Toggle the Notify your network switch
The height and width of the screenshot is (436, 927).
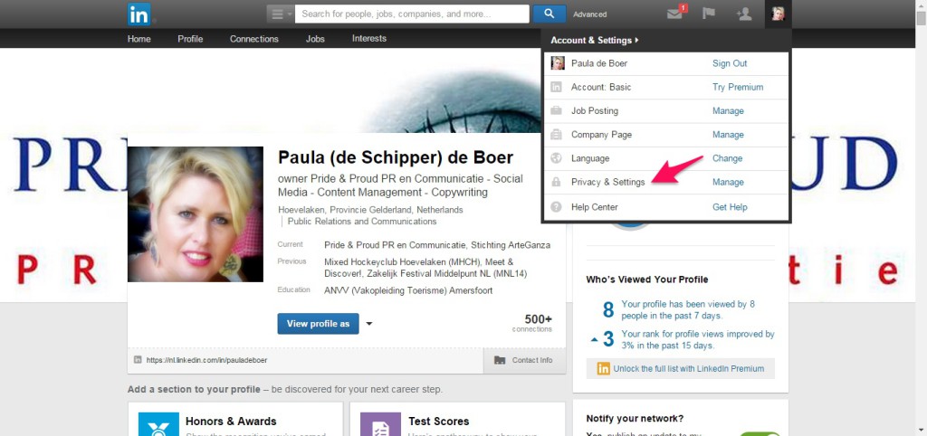point(760,434)
